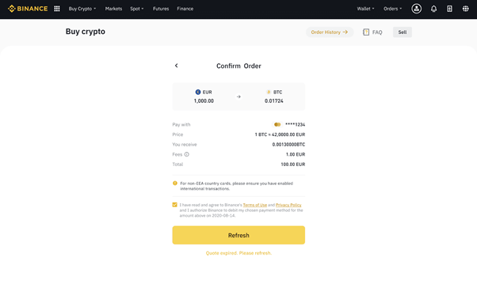
Task: Expand the Wallet dropdown
Action: (x=365, y=9)
